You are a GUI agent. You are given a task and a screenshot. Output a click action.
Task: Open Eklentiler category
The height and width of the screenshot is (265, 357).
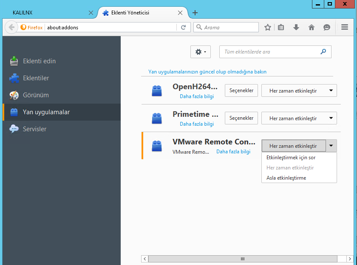(x=62, y=78)
